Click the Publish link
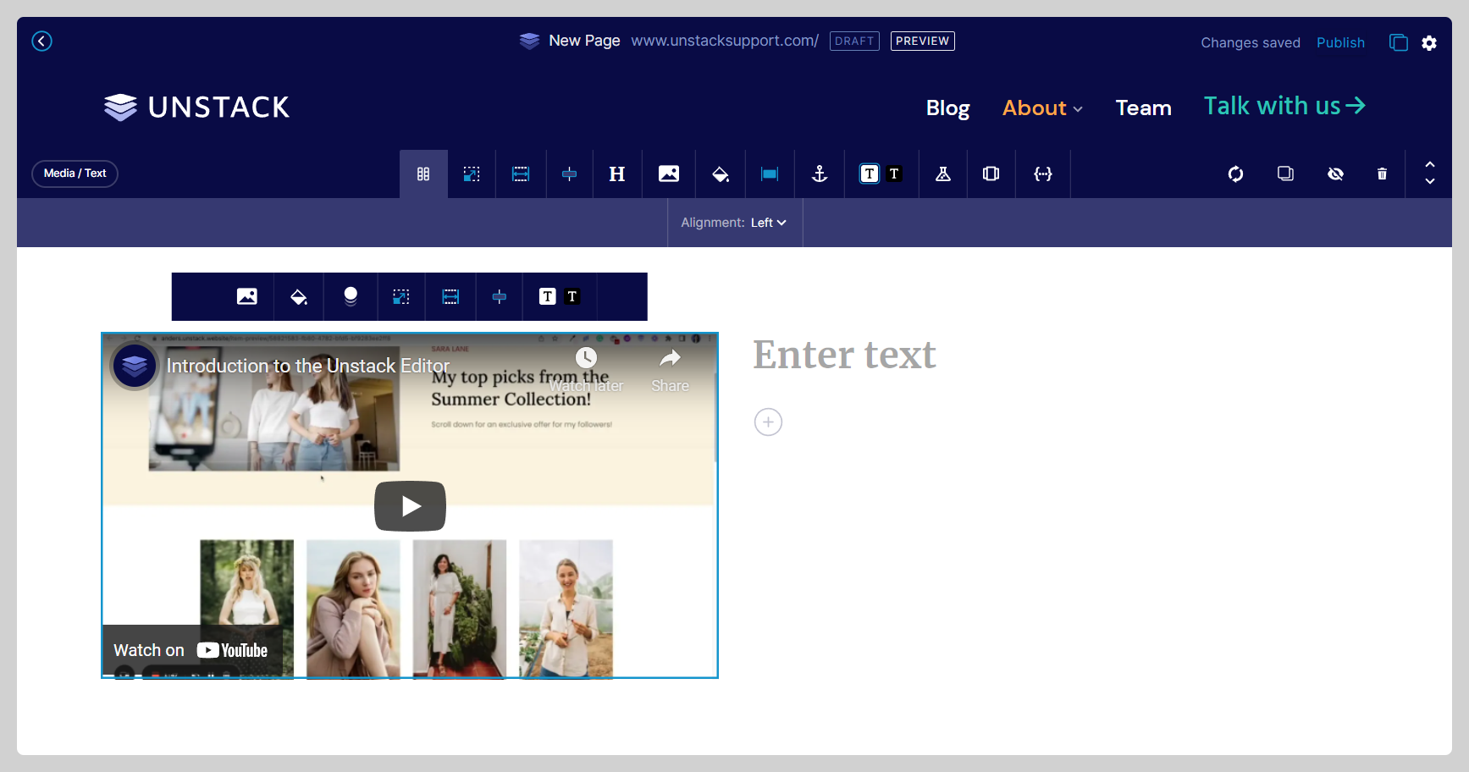Image resolution: width=1469 pixels, height=772 pixels. (x=1340, y=42)
